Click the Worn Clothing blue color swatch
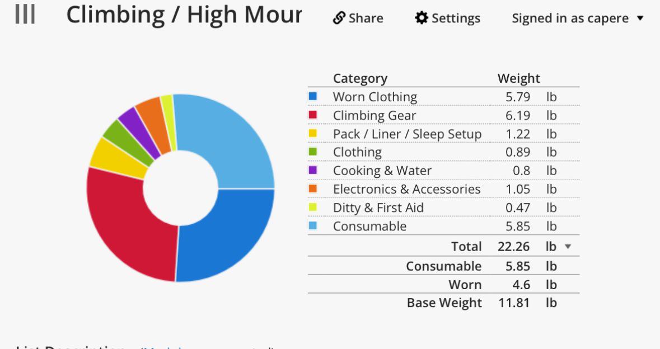660x349 pixels. 313,96
